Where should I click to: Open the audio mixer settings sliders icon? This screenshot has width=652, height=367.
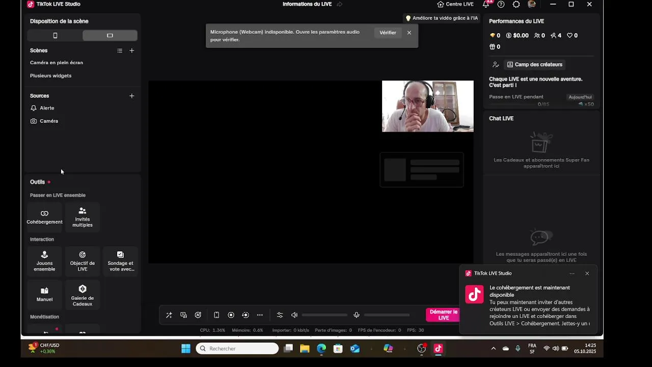[x=280, y=315]
